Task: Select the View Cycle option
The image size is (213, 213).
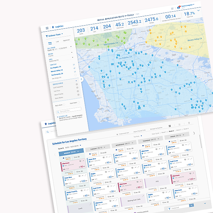Action: [x=155, y=133]
